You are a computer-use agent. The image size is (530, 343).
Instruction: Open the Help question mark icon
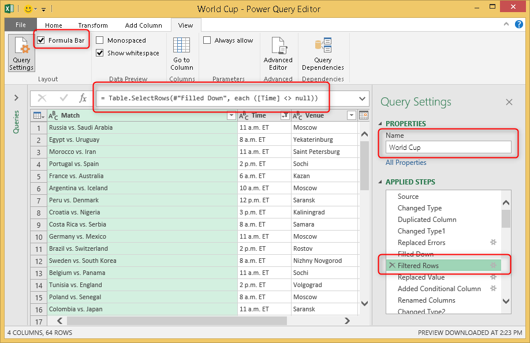(x=519, y=24)
